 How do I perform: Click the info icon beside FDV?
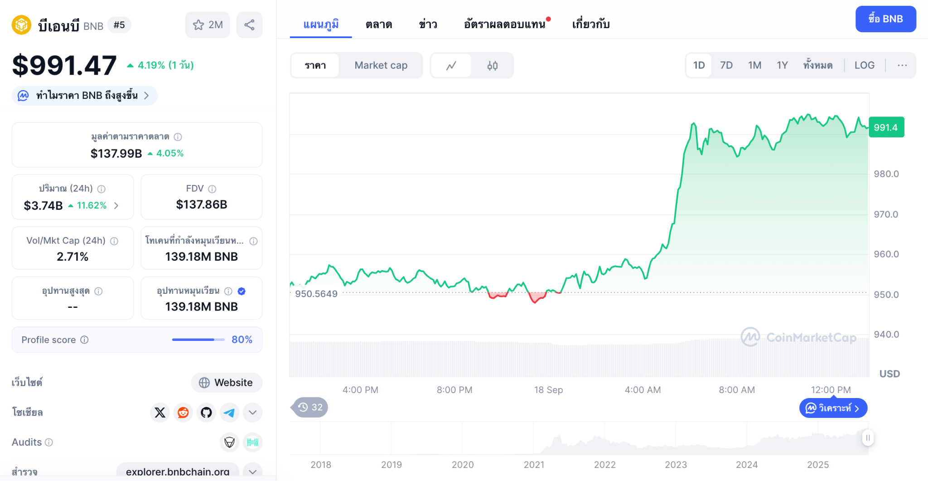click(x=212, y=189)
